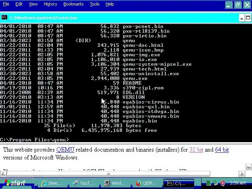The width and height of the screenshot is (252, 189).
Task: Click the s390-zipl.rom file name
Action: pyautogui.click(x=143, y=88)
